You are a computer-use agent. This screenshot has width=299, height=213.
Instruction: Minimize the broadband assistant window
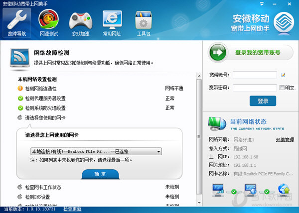(x=275, y=4)
